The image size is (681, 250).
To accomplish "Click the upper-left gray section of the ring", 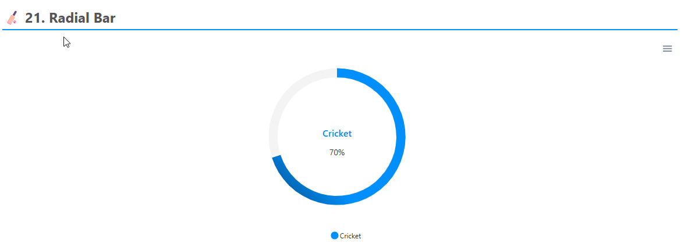I will click(292, 92).
